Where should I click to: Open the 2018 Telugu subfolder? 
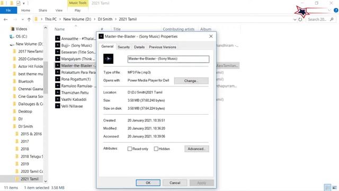pyautogui.click(x=32, y=157)
